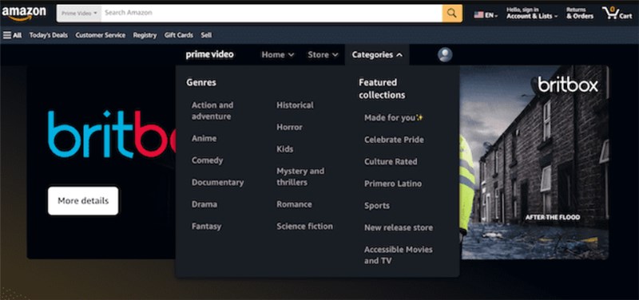Viewport: 639px width, 300px height.
Task: Select the Fantasy genre
Action: click(x=206, y=227)
